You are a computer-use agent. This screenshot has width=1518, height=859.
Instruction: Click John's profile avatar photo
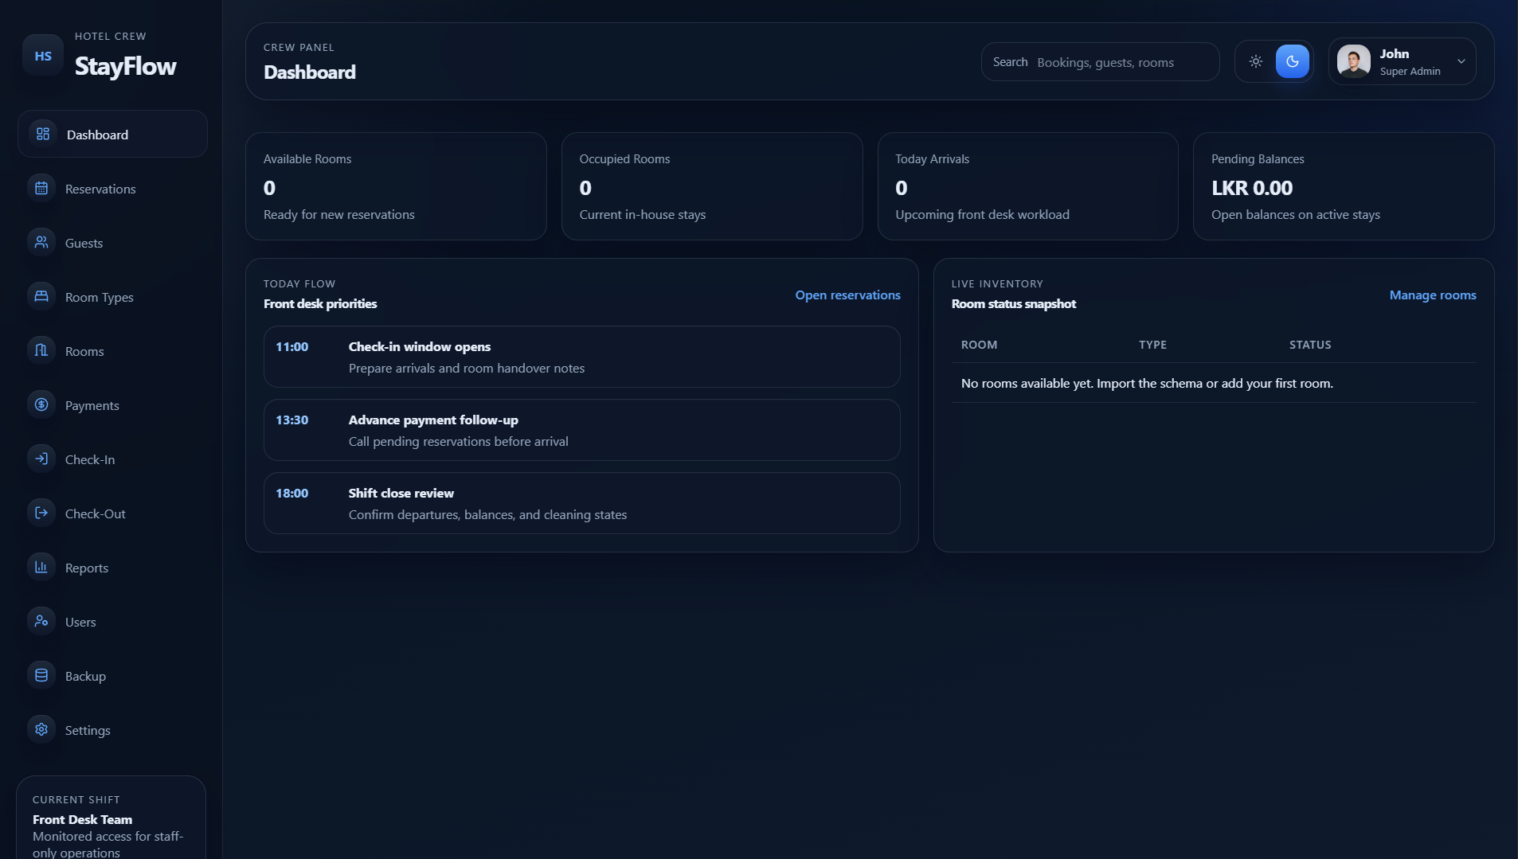[1353, 61]
